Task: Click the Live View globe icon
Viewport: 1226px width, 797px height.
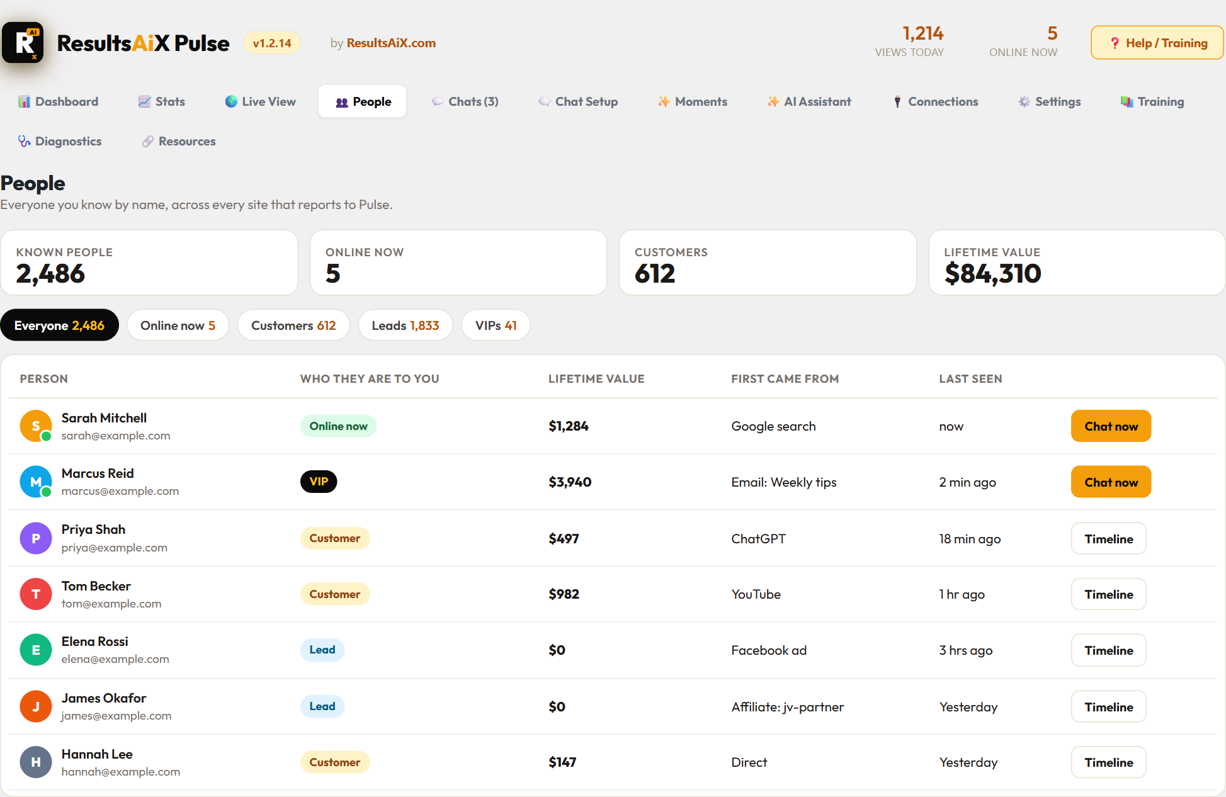Action: click(231, 102)
